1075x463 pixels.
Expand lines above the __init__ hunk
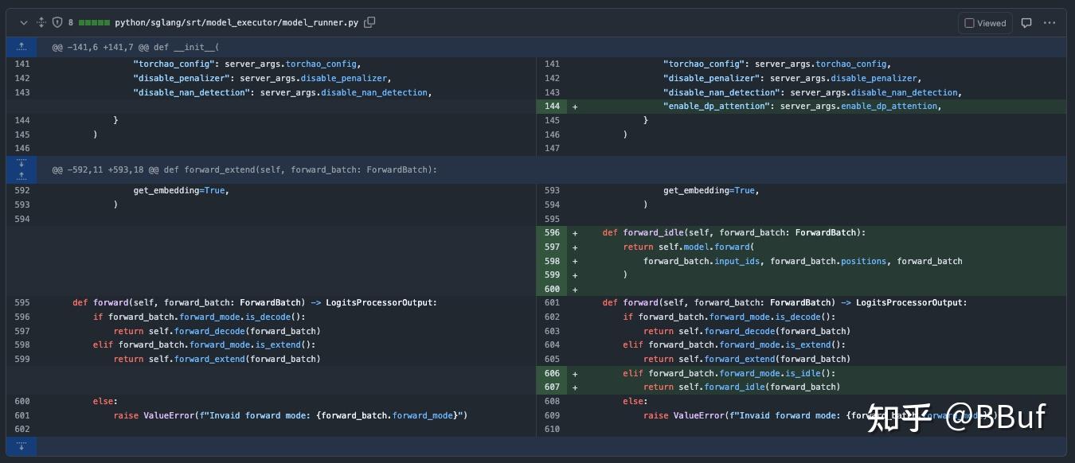pos(21,47)
